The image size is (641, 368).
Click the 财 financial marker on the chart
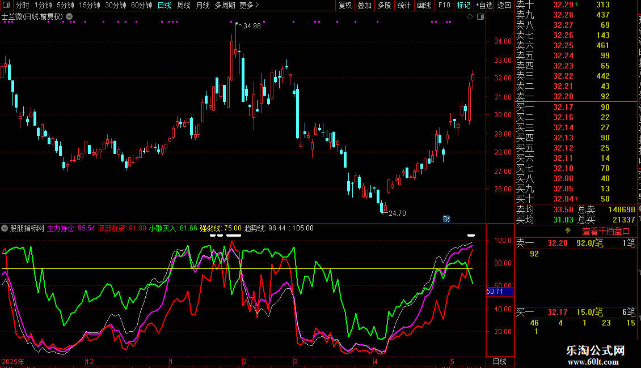pyautogui.click(x=446, y=219)
